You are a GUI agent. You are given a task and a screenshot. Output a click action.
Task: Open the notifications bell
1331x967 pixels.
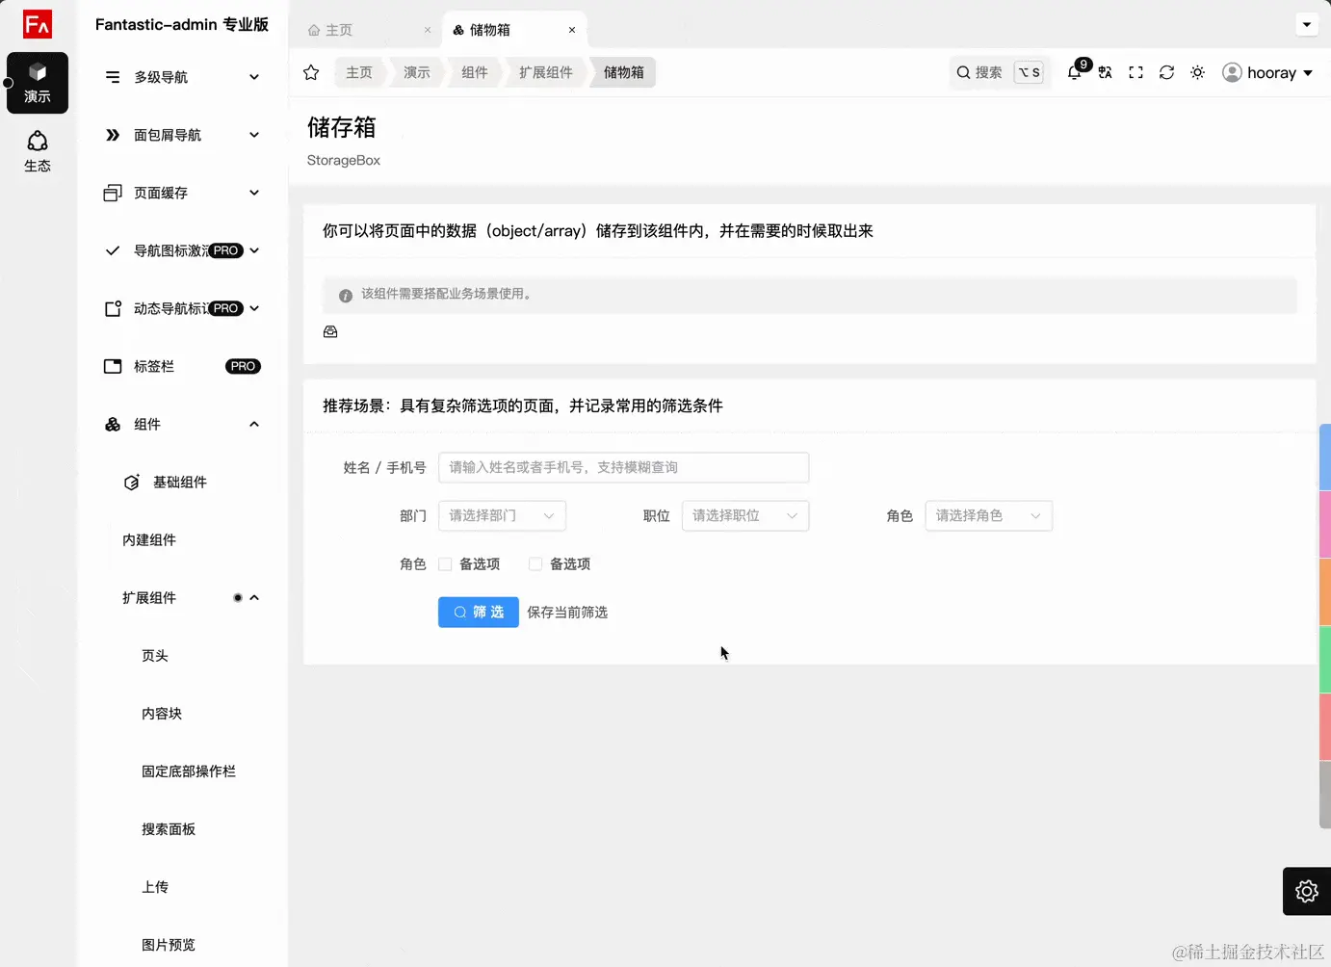(x=1075, y=72)
